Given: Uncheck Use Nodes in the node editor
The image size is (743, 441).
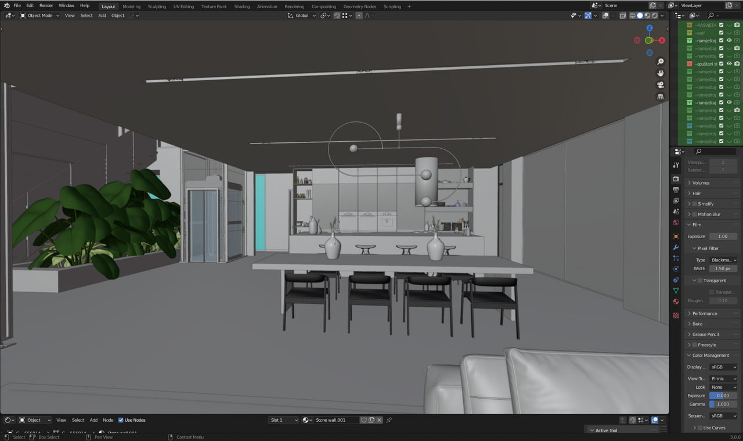Looking at the screenshot, I should tap(121, 420).
